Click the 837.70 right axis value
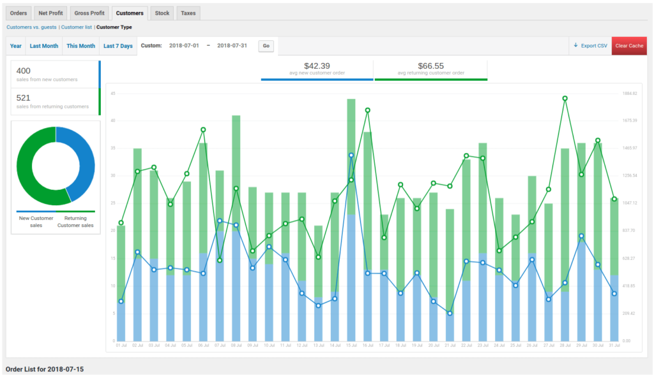 point(628,230)
